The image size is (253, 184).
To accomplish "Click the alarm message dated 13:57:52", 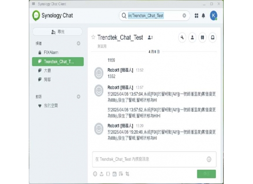I will coord(162,113).
